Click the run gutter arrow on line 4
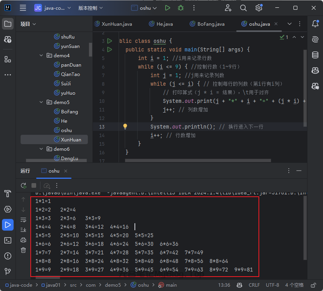The height and width of the screenshot is (291, 323). point(110,49)
